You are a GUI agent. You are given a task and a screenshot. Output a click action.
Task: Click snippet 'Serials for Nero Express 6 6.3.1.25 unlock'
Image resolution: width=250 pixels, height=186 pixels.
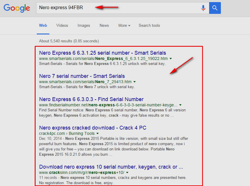102,64
